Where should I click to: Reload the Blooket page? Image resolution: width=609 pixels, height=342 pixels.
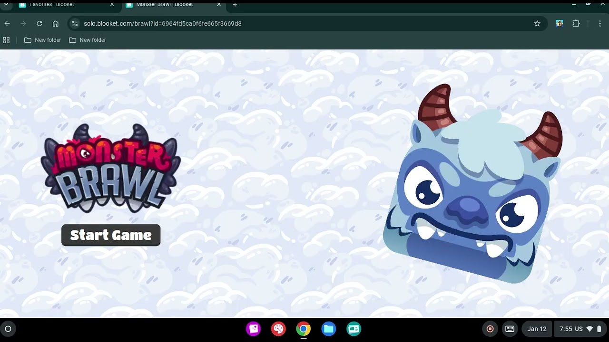click(x=39, y=23)
